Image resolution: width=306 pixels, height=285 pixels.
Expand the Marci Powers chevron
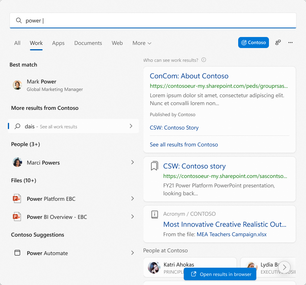point(132,162)
